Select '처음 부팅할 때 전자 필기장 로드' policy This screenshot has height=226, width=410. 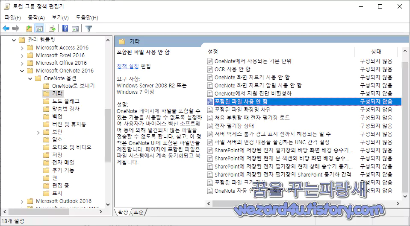304,118
